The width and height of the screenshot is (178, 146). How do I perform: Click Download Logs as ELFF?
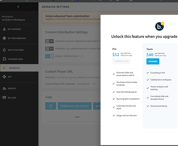click(x=75, y=106)
